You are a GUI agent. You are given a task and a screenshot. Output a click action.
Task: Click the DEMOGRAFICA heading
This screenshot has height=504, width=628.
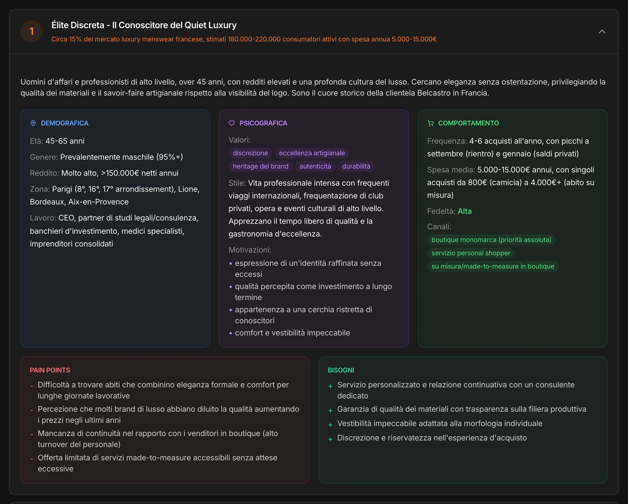(x=64, y=123)
